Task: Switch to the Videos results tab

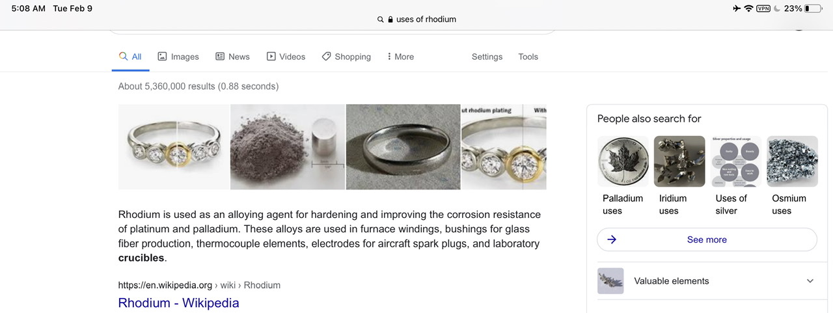Action: pyautogui.click(x=292, y=57)
